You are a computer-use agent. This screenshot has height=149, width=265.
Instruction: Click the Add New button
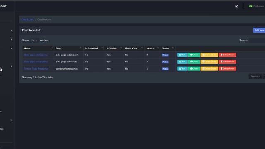[259, 30]
